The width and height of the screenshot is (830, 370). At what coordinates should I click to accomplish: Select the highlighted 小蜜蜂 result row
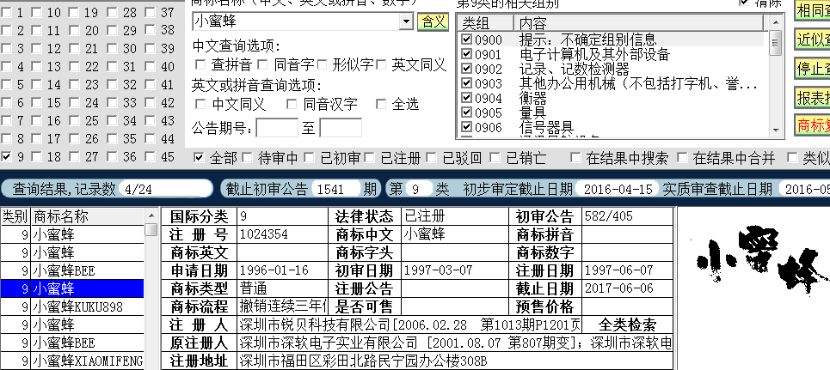[72, 288]
